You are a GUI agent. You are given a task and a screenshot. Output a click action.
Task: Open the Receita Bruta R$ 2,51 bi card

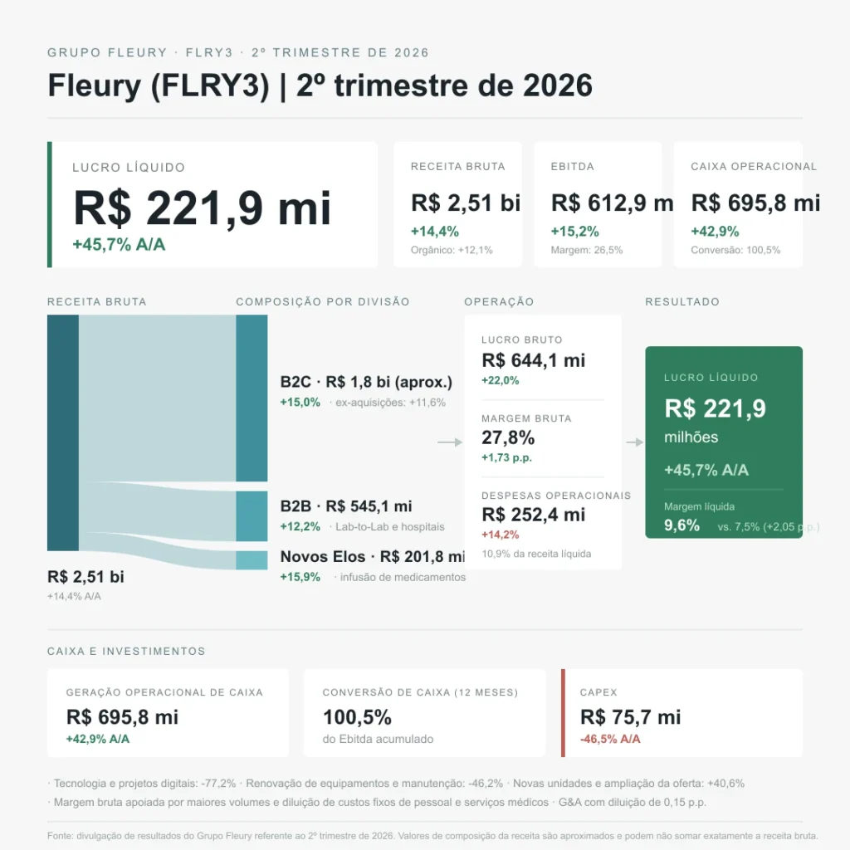[457, 204]
